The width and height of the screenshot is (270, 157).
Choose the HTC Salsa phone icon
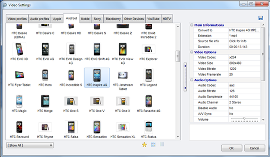(x=71, y=127)
